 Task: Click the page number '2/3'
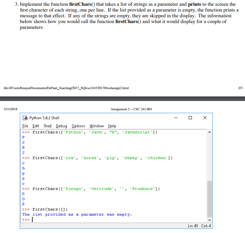coord(240,88)
